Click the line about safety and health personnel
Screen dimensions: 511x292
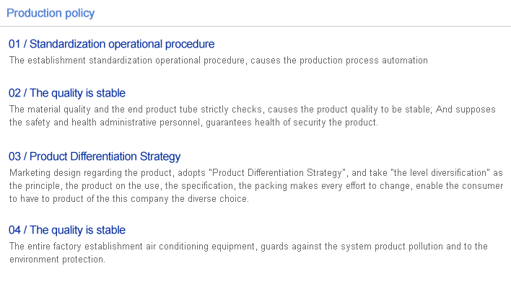coord(193,123)
